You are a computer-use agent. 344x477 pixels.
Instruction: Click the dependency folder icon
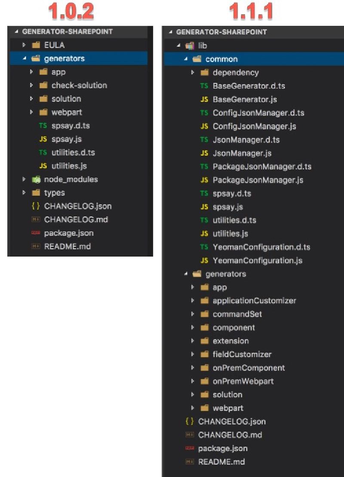click(205, 72)
